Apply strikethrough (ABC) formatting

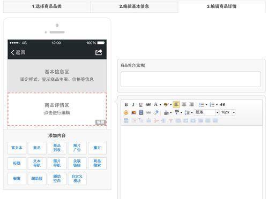tap(148, 104)
